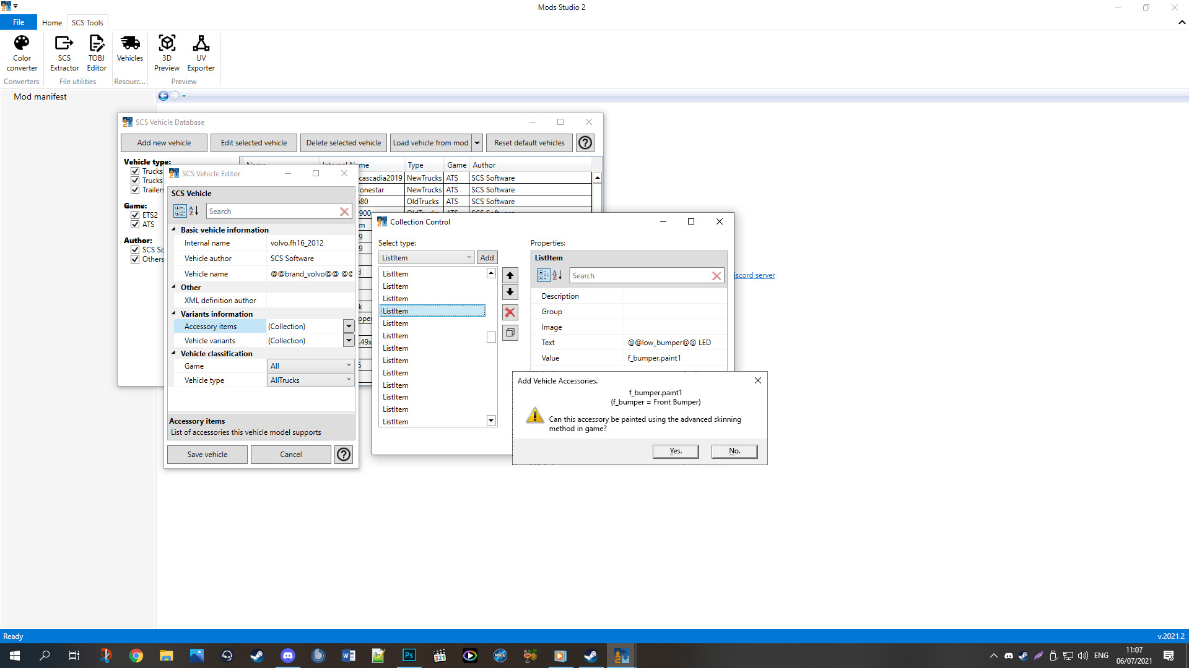Open the Color converter tool
This screenshot has width=1189, height=668.
(22, 53)
